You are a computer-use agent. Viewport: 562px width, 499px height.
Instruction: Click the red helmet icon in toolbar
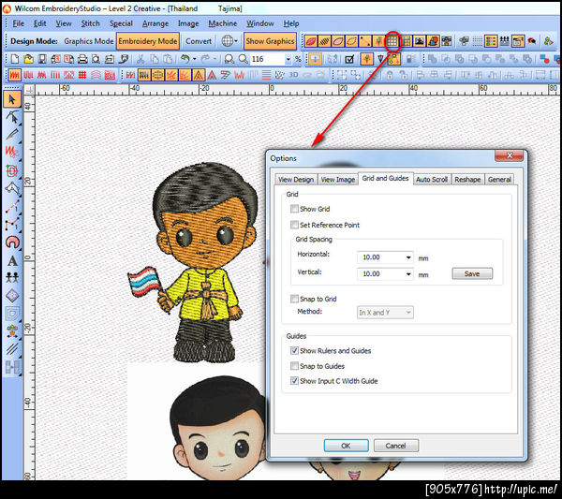coord(532,41)
